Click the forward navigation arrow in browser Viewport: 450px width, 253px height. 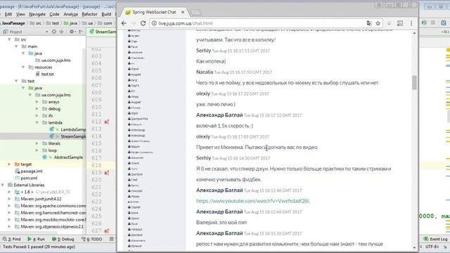[x=134, y=23]
